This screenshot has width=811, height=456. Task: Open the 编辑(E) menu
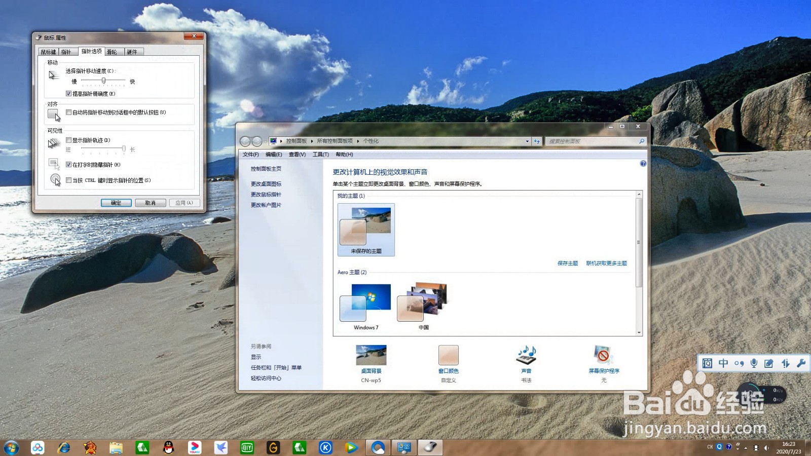[x=274, y=155]
